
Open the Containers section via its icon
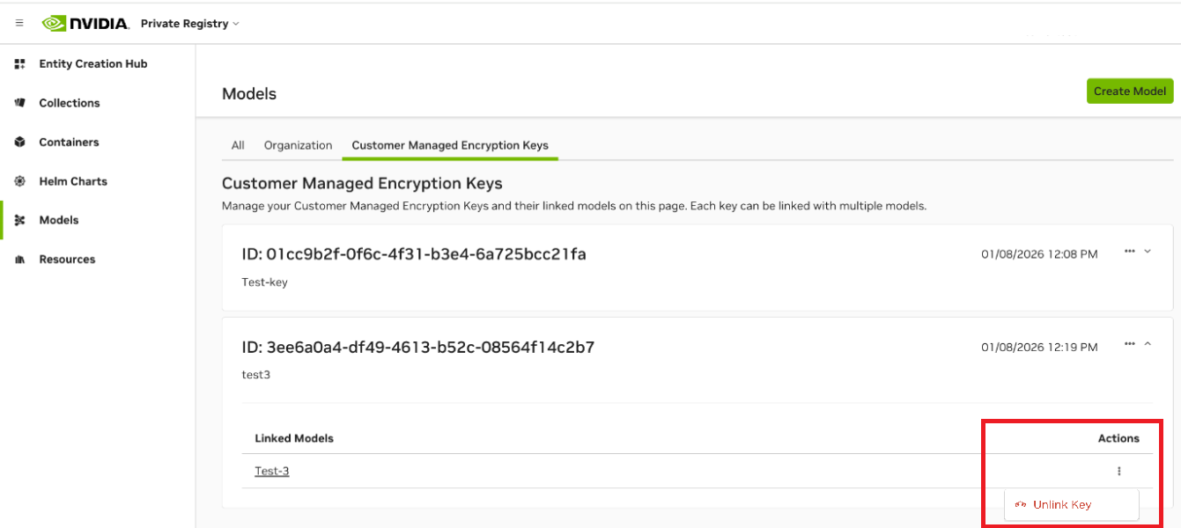click(18, 142)
